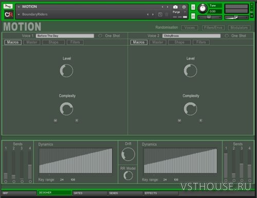Adjust Voice 1 send 4 slider

click(x=30, y=165)
